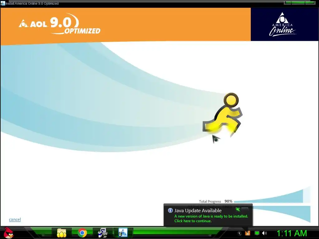
Task: Click the yellow AOL running man
Action: click(222, 115)
